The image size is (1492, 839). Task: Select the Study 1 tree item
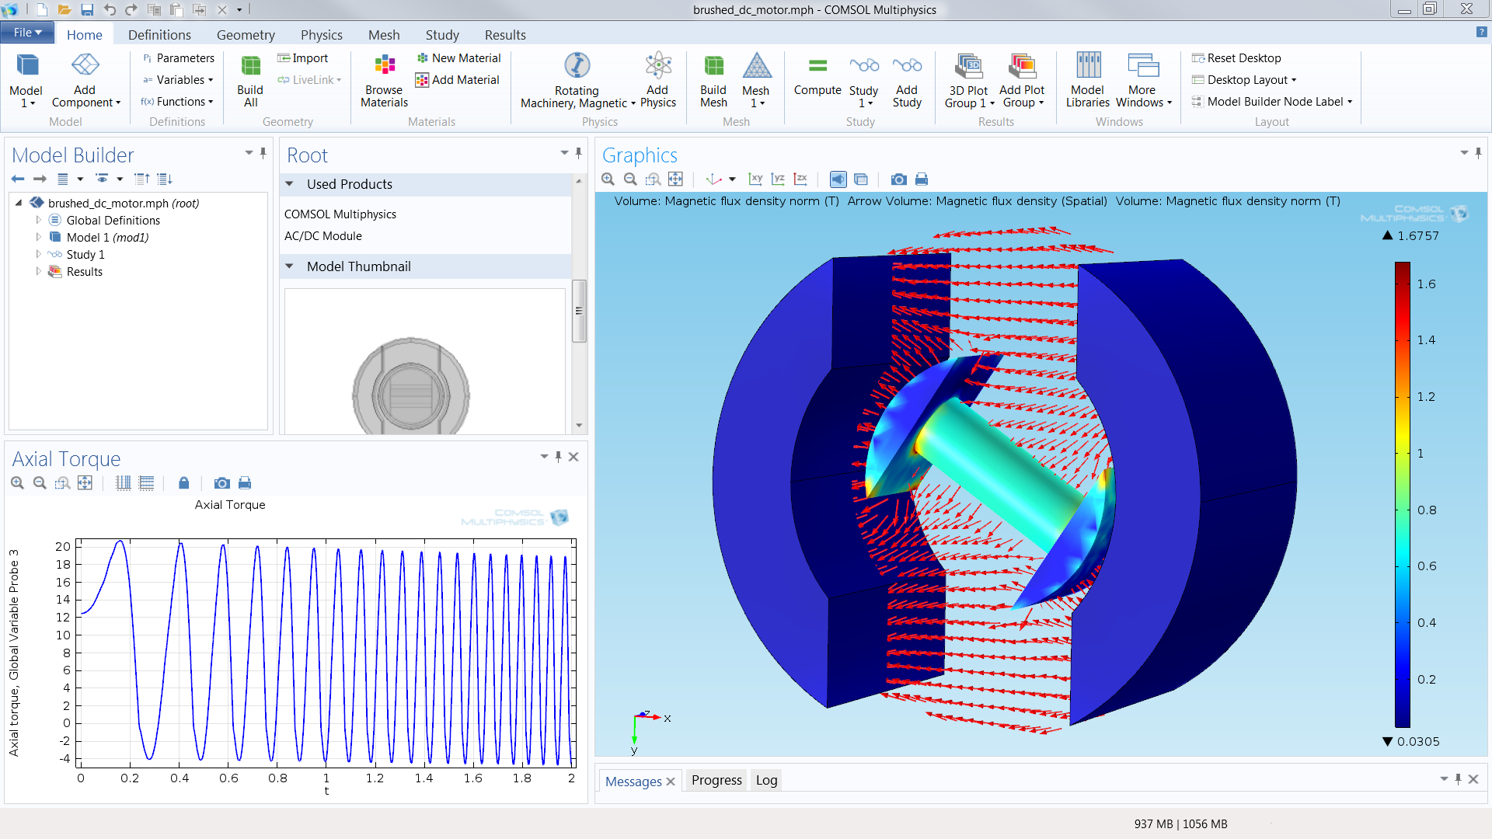click(x=86, y=254)
